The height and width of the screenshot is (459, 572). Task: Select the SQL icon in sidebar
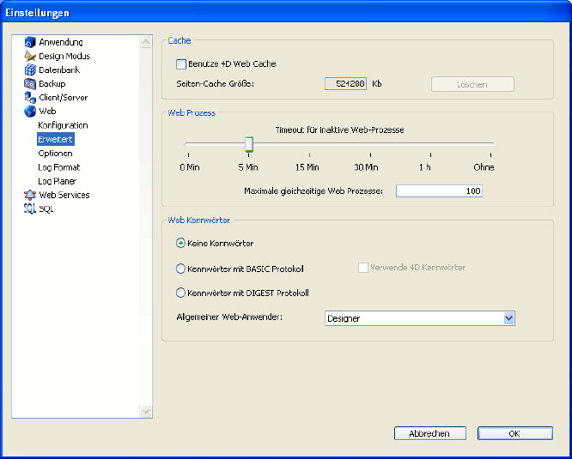[30, 208]
